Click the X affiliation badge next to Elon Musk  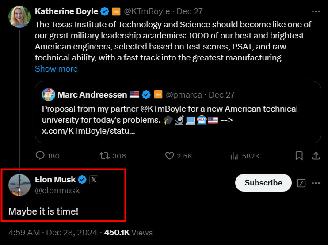point(94,179)
